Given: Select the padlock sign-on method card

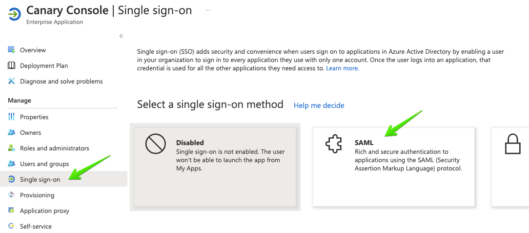Looking at the screenshot, I should [510, 167].
